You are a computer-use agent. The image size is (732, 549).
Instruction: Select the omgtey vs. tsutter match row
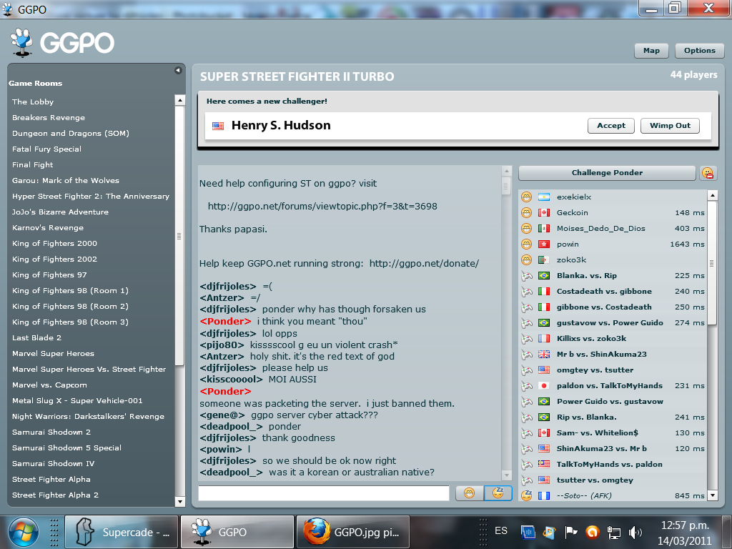pos(613,370)
